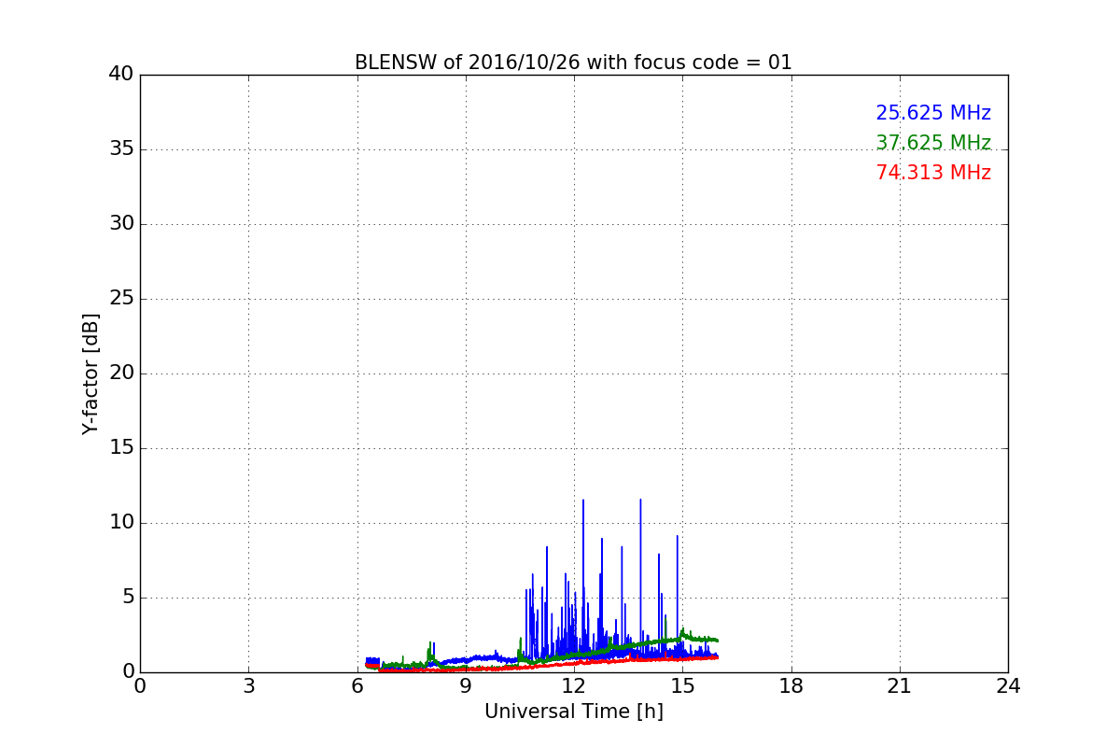Select the green '37.625 MHz' legend label
The image size is (1120, 747).
pos(933,143)
